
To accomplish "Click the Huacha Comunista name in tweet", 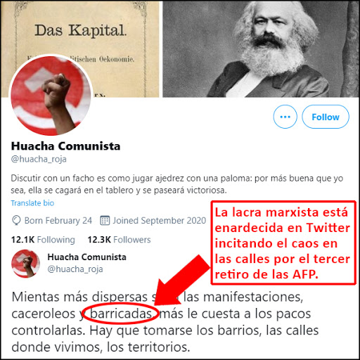I will click(x=86, y=257).
